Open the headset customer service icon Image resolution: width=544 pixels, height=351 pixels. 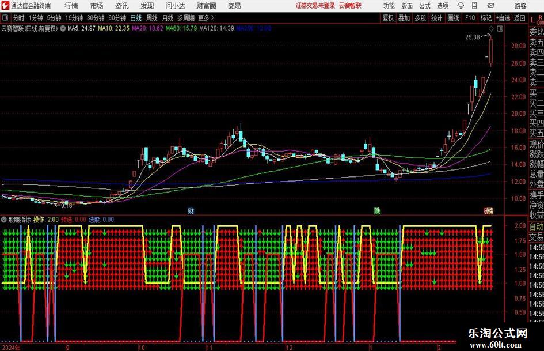coord(461,6)
